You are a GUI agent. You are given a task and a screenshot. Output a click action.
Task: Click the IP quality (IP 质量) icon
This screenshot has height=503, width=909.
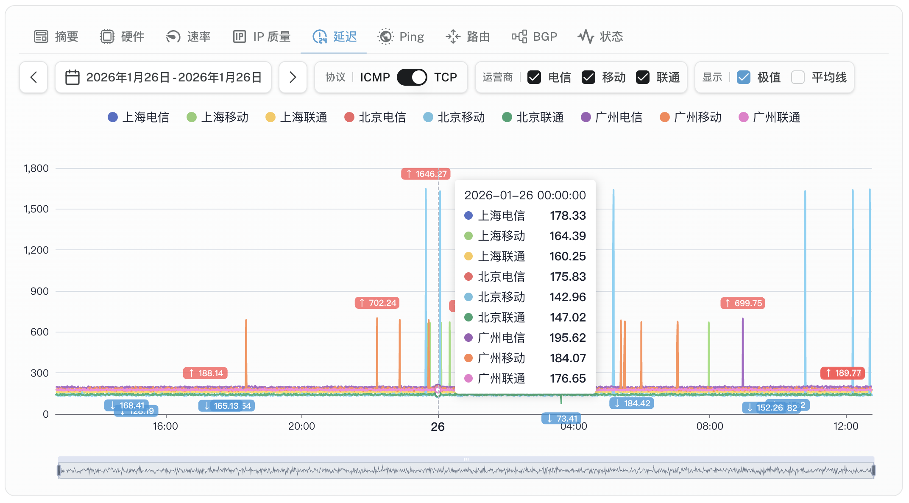click(239, 36)
